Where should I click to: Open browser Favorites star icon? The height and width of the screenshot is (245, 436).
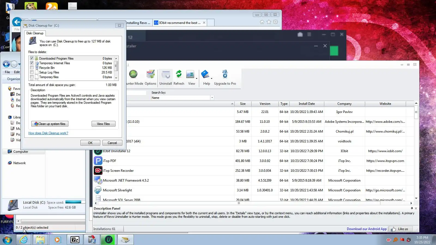click(x=269, y=22)
